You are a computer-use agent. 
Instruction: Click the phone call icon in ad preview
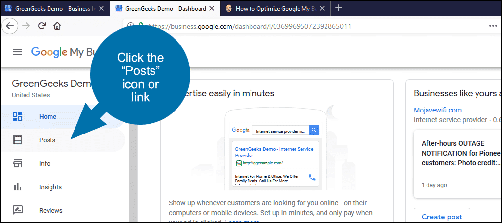point(312,178)
